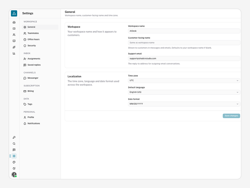Open the Time zone dropdown
This screenshot has height=188, width=250.
point(184,80)
